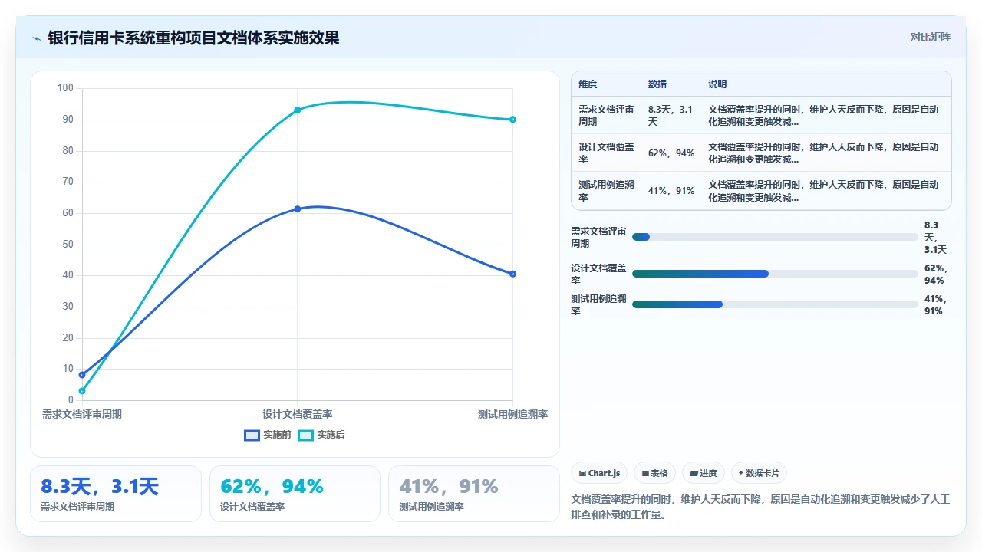The width and height of the screenshot is (982, 552).
Task: Click the lightning icon beside the title
Action: (36, 38)
